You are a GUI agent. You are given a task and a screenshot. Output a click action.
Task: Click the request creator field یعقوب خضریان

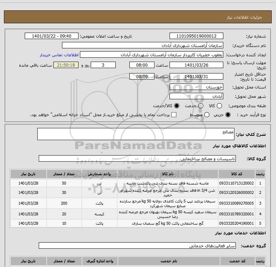pyautogui.click(x=152, y=55)
